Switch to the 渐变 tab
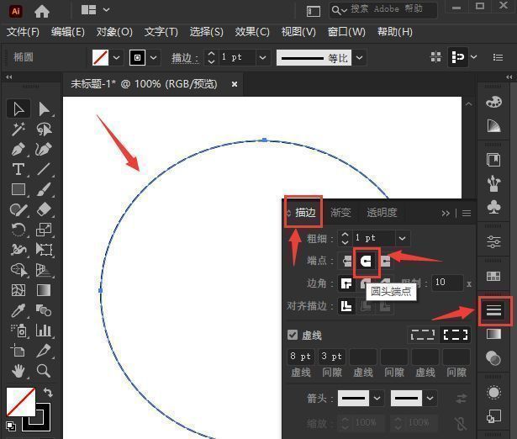The width and height of the screenshot is (517, 439). pyautogui.click(x=340, y=213)
